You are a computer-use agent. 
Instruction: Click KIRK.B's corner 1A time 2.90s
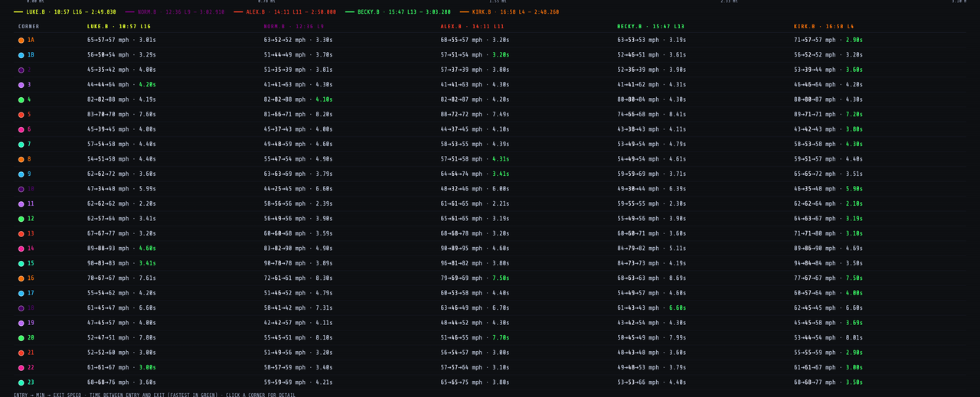[854, 41]
